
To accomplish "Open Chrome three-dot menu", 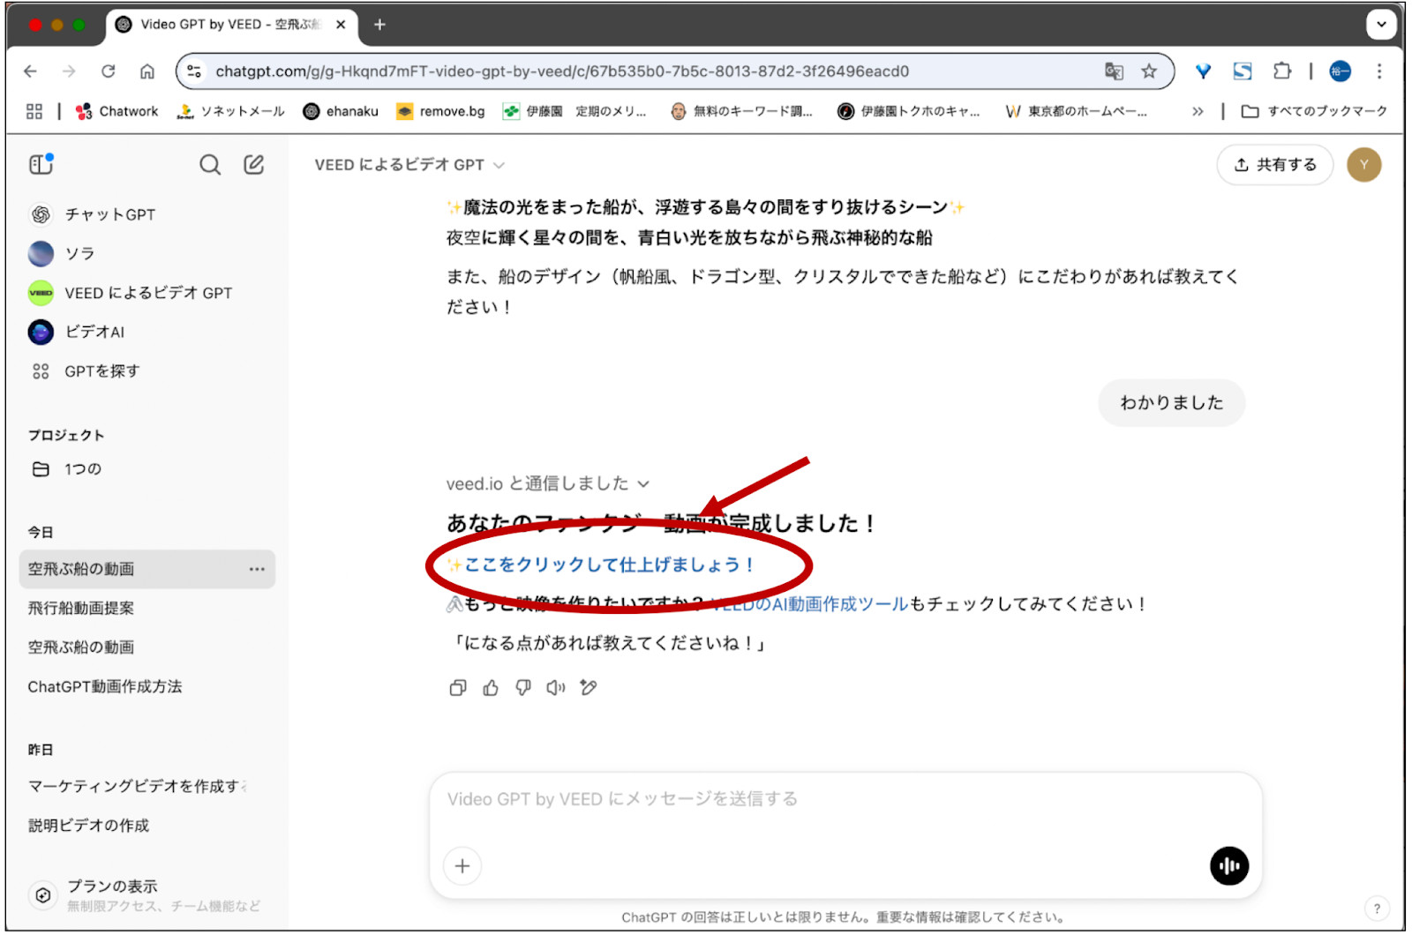I will click(x=1379, y=71).
